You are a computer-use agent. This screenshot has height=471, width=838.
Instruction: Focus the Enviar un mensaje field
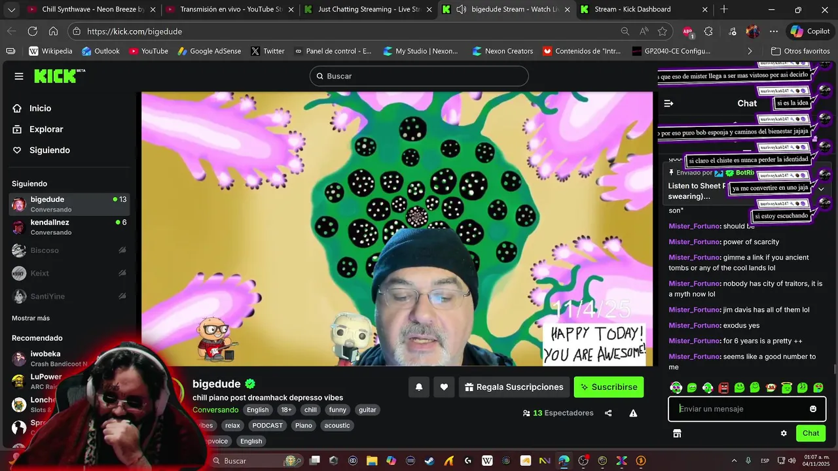(x=740, y=409)
